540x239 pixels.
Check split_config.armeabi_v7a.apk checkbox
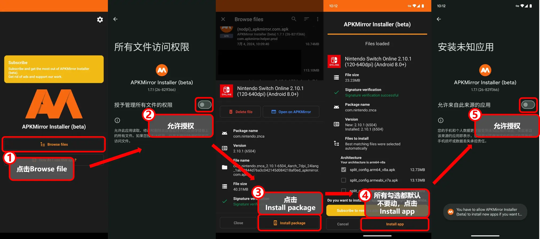(x=344, y=180)
